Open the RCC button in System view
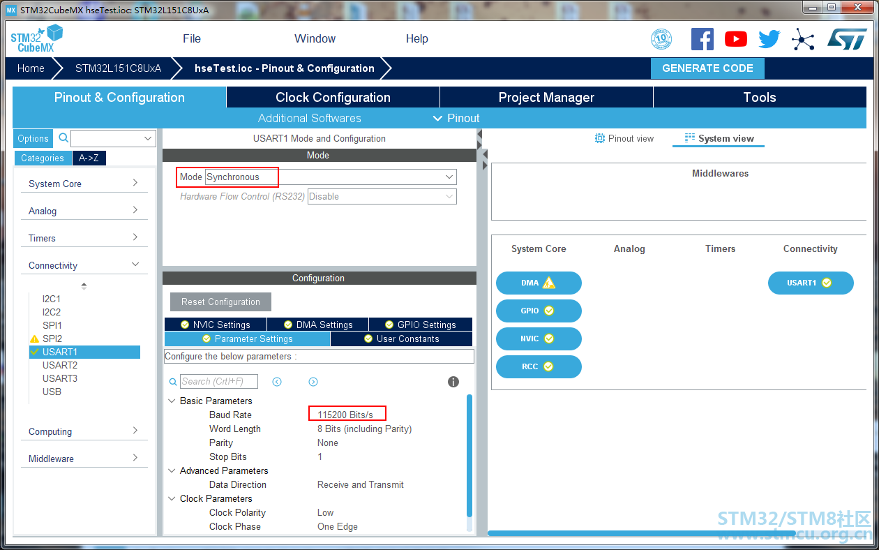 coord(539,366)
